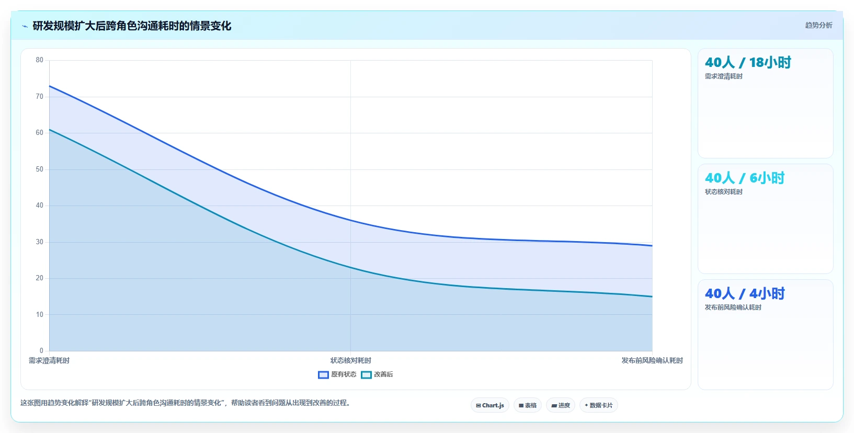
Task: Click the 原有状态 data point at 状态核对耗时
Action: [x=351, y=220]
